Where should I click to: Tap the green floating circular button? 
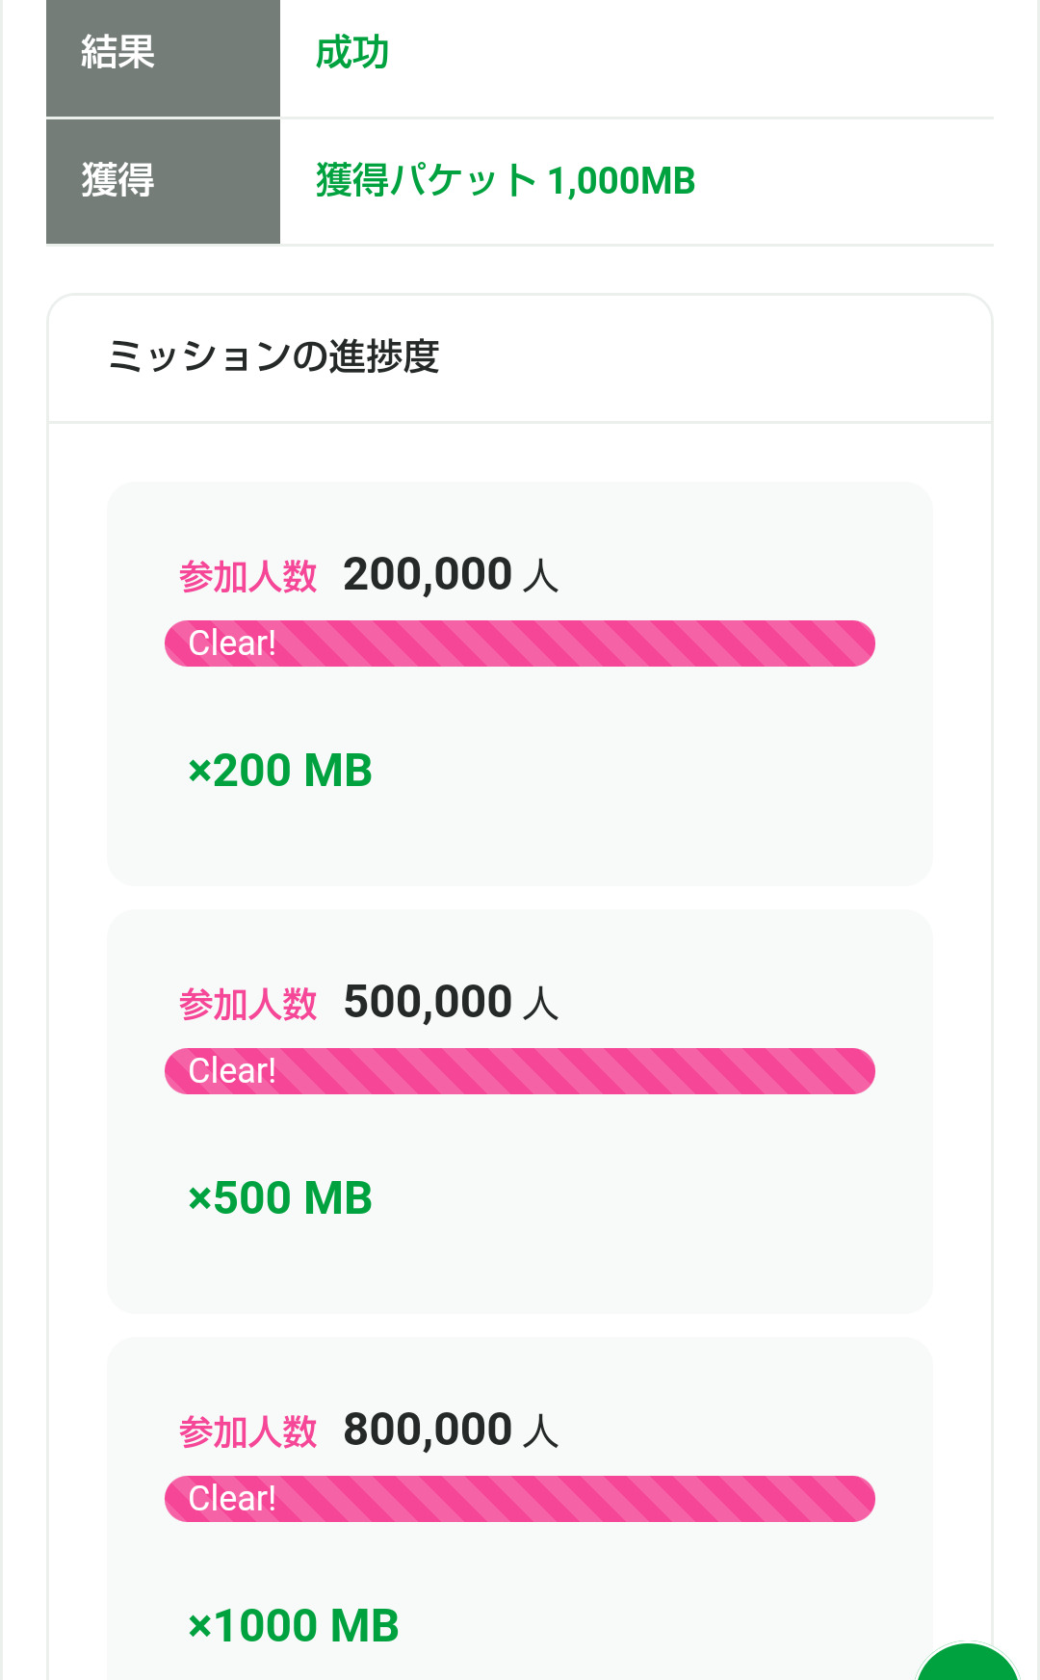coord(968,1665)
